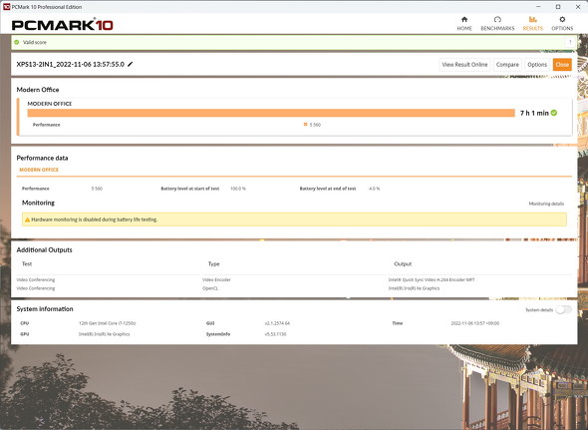Click the Output column header

click(403, 264)
